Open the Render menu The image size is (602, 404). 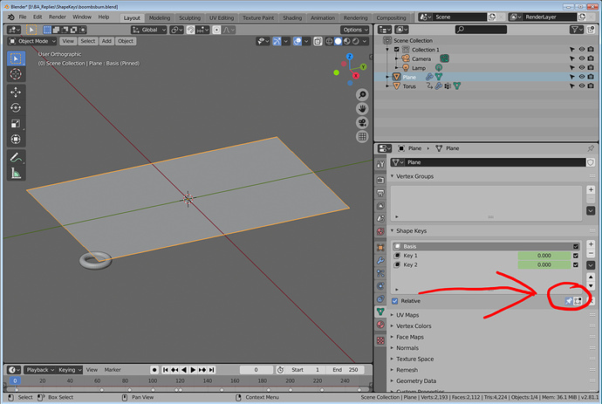point(58,17)
